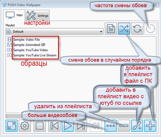Screen dimensions: 161x137
Task: Go to the previous wallpaper track
Action: (54, 126)
